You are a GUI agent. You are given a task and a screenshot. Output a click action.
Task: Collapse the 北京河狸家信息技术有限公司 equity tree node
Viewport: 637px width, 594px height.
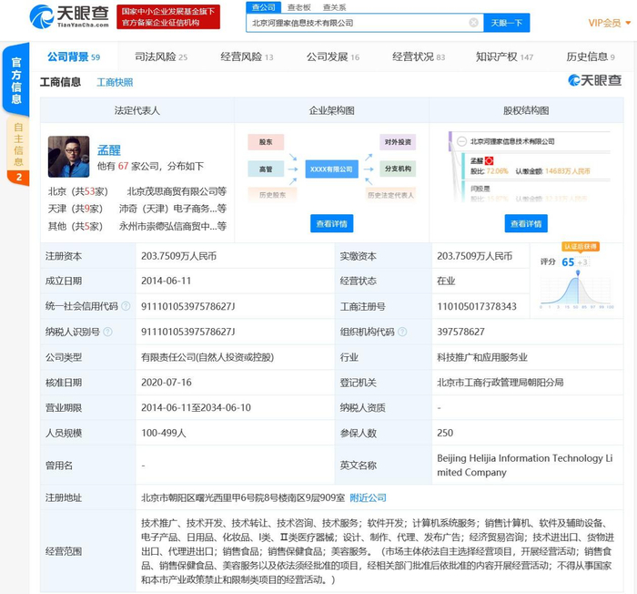(461, 141)
